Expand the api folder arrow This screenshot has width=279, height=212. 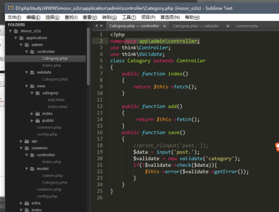click(21, 141)
